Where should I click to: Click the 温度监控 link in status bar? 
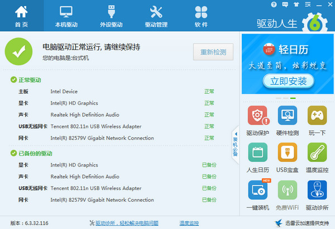[x=189, y=223]
